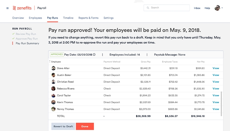Click the name Christian Reed
Image resolution: width=230 pixels, height=131 pixels.
tap(65, 82)
